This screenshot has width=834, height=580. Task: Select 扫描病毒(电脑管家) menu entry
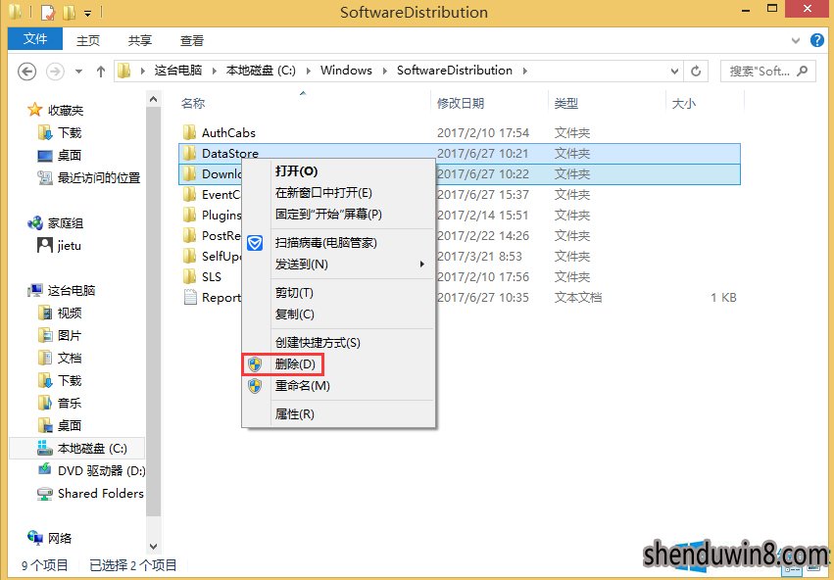(339, 243)
